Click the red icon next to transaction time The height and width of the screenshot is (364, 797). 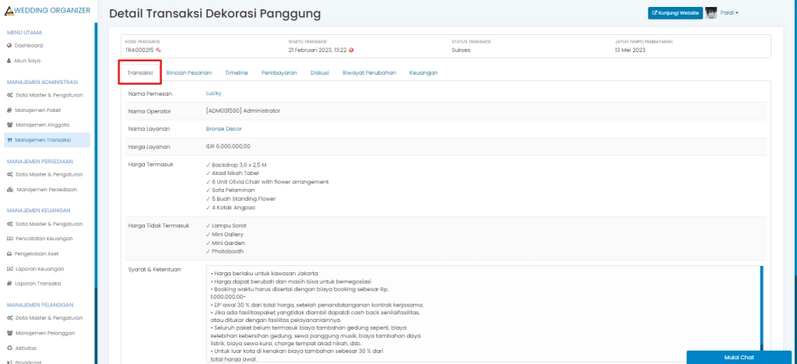pos(352,50)
